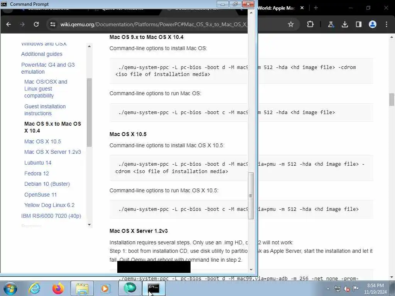The width and height of the screenshot is (395, 296).
Task: Bookmark this page with the star icon
Action: pos(291,24)
